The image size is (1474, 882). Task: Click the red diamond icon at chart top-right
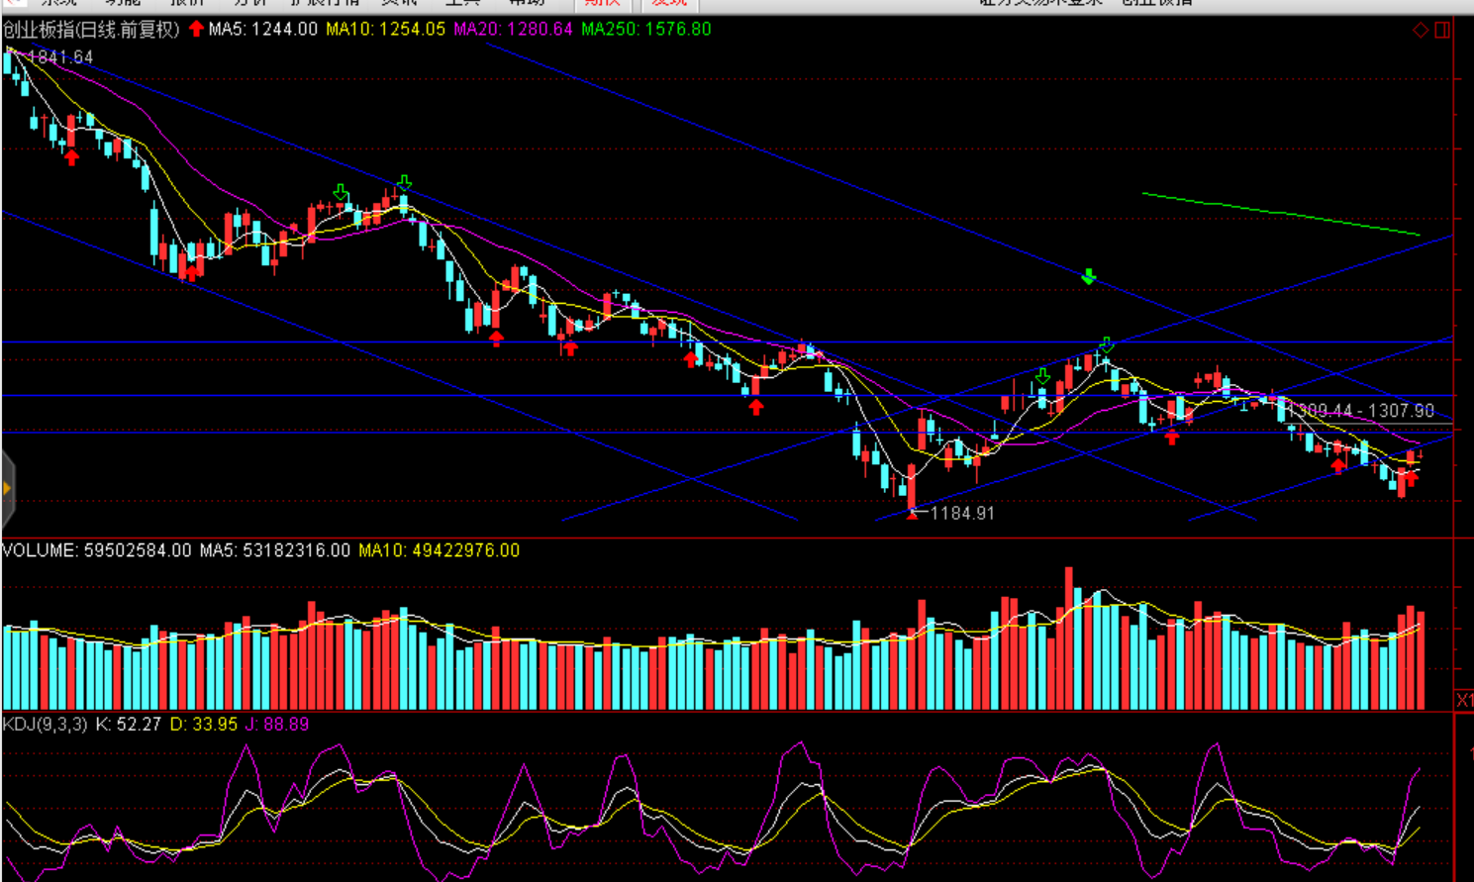point(1421,31)
